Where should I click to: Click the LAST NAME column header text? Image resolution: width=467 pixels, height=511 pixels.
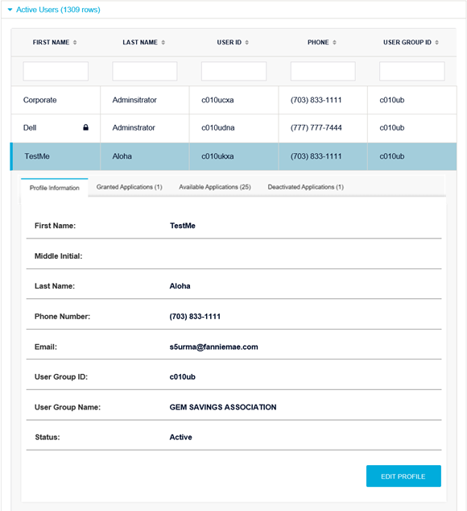(140, 43)
